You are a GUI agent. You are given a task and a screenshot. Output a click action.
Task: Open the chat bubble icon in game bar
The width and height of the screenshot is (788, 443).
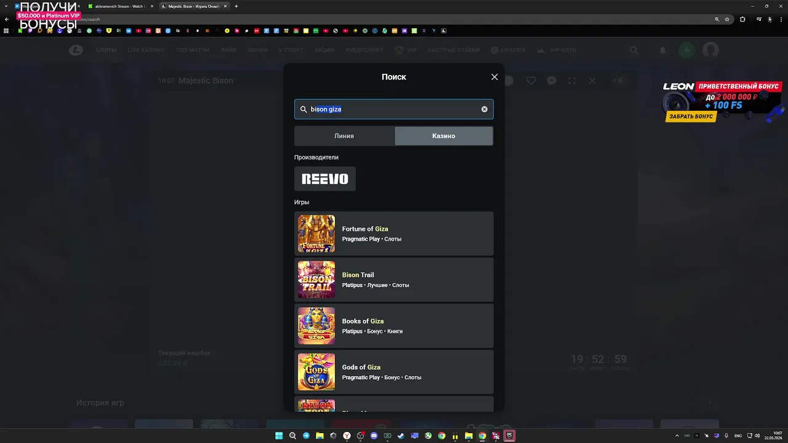pos(552,81)
